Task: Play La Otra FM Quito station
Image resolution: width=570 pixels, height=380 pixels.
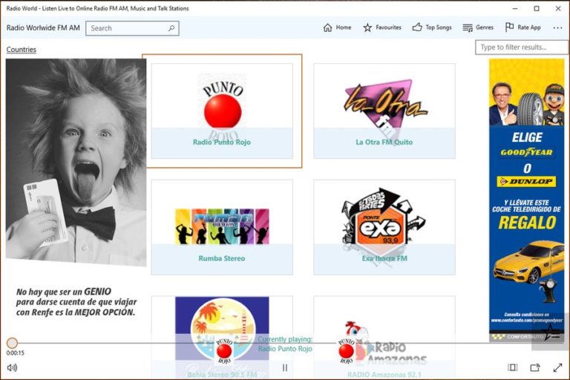Action: 384,111
